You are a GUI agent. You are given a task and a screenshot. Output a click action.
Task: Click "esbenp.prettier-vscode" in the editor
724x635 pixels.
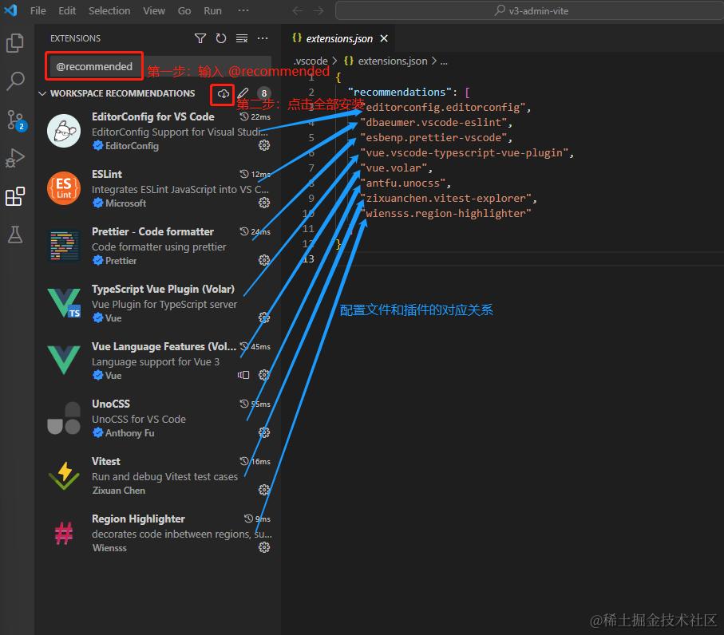(x=433, y=138)
